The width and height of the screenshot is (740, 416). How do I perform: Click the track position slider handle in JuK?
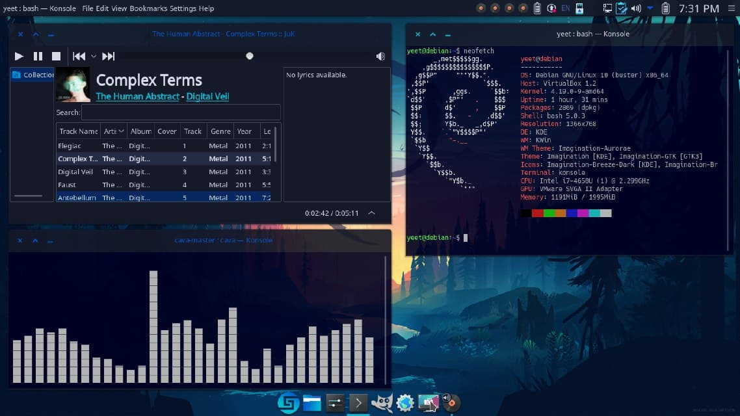point(250,56)
